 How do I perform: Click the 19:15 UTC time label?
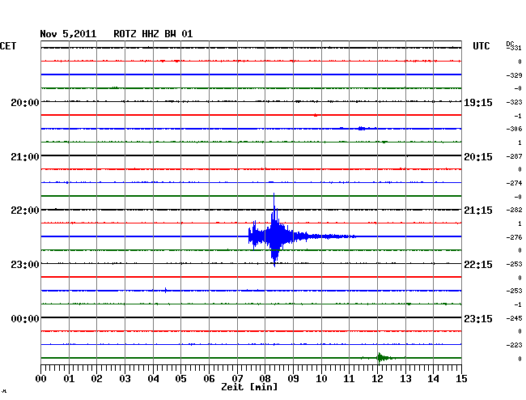pyautogui.click(x=478, y=102)
